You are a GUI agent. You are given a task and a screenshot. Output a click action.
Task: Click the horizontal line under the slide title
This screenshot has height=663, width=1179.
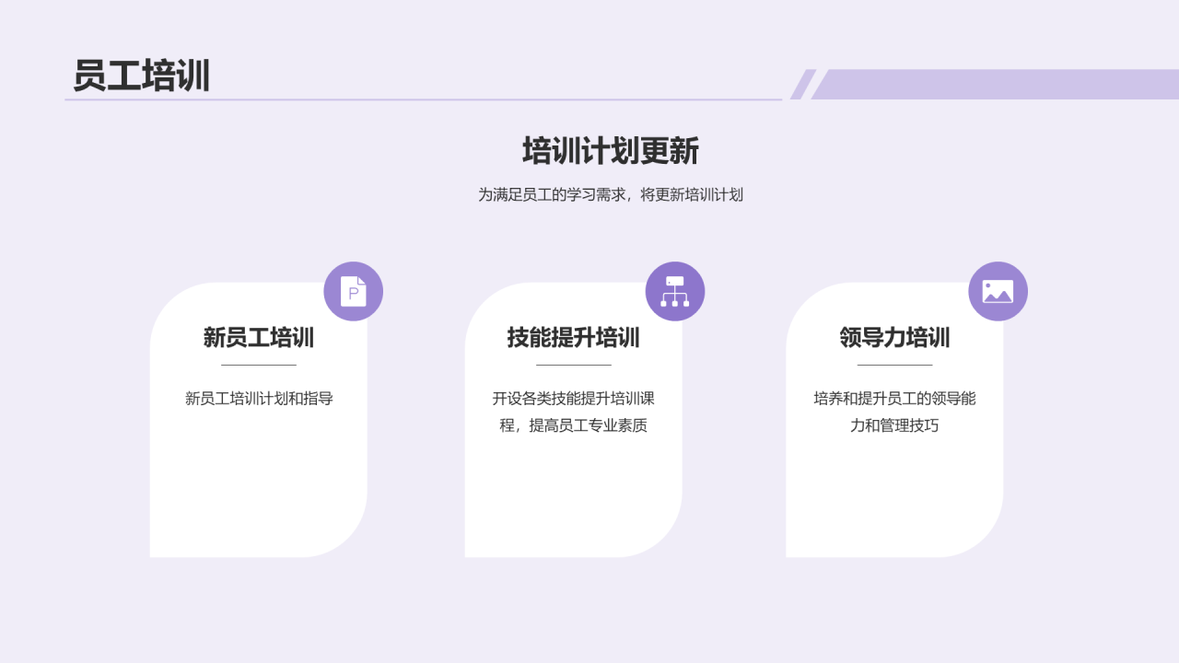click(424, 98)
